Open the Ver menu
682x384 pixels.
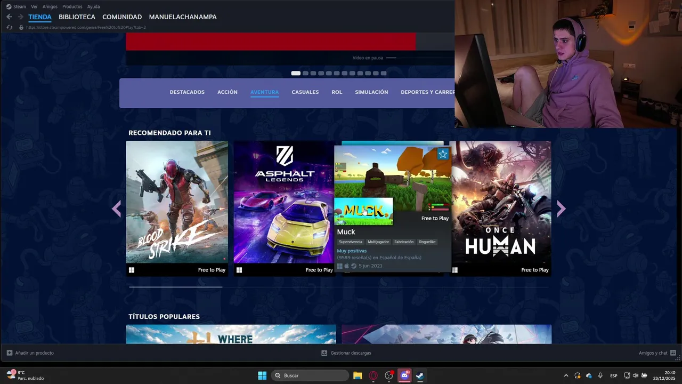[34, 6]
